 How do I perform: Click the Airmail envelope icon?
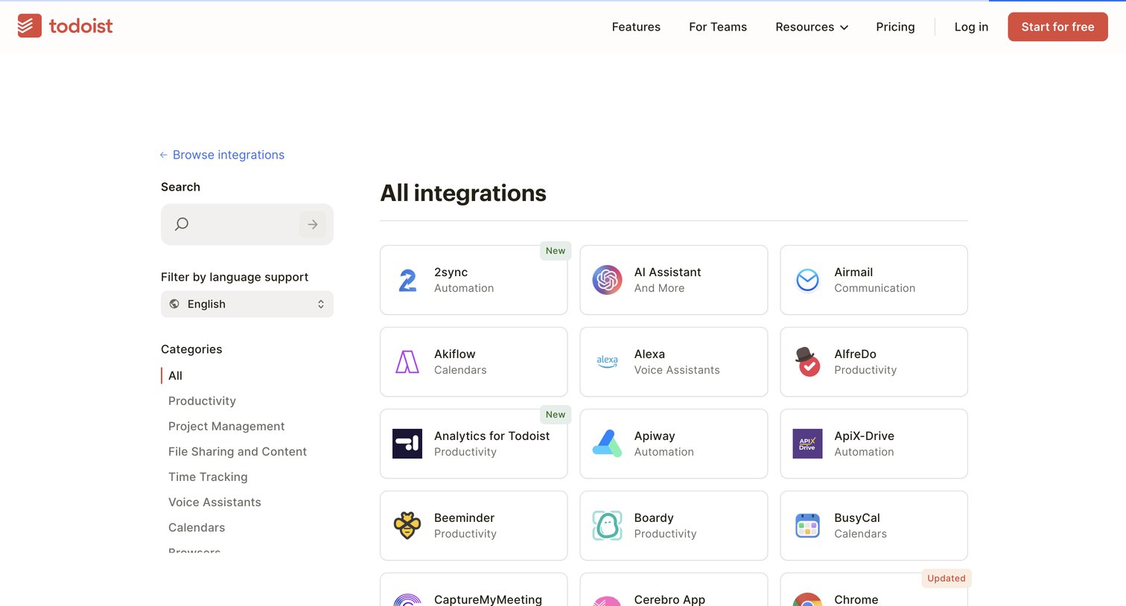(807, 280)
